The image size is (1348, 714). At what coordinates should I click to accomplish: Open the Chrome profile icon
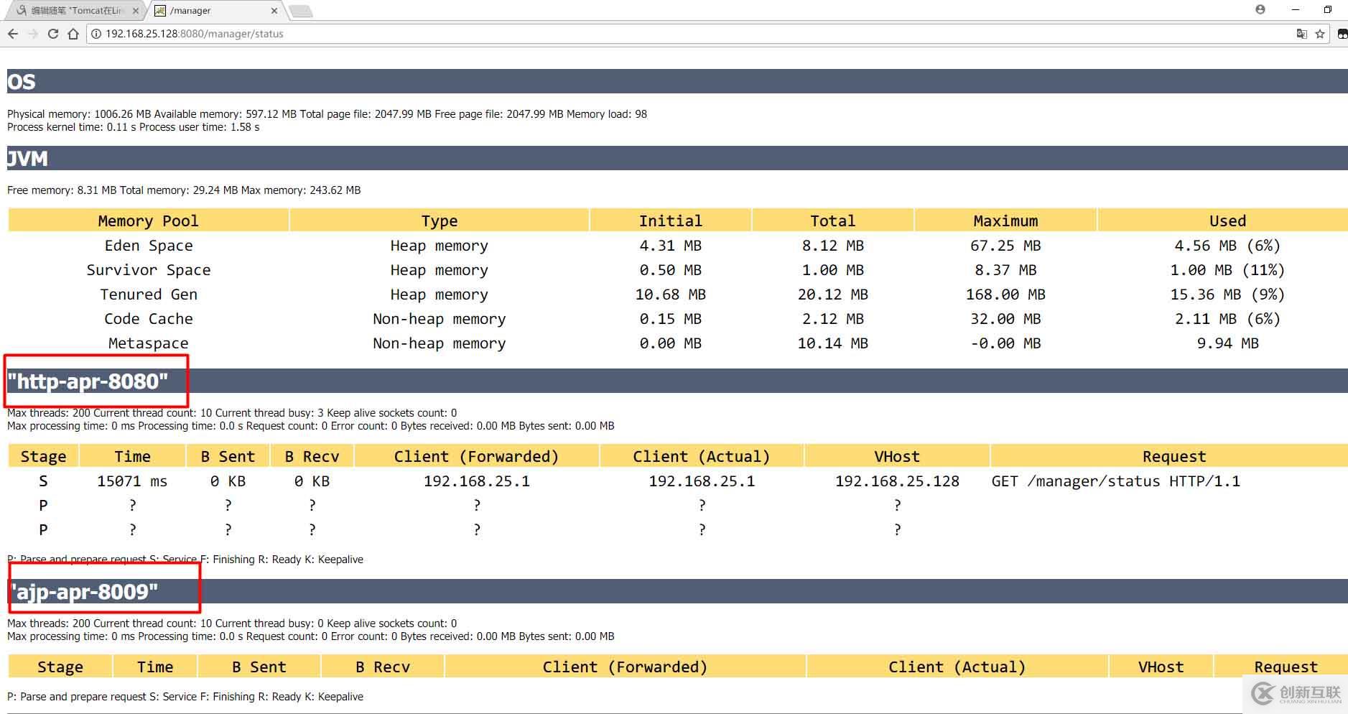tap(1260, 9)
